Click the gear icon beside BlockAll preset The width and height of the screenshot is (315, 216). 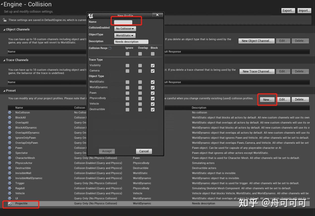pos(10,117)
